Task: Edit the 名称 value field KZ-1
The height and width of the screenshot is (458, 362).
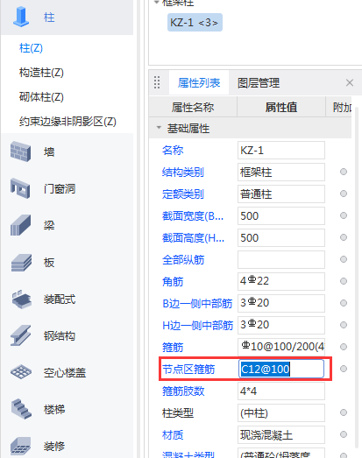Action: coord(281,150)
